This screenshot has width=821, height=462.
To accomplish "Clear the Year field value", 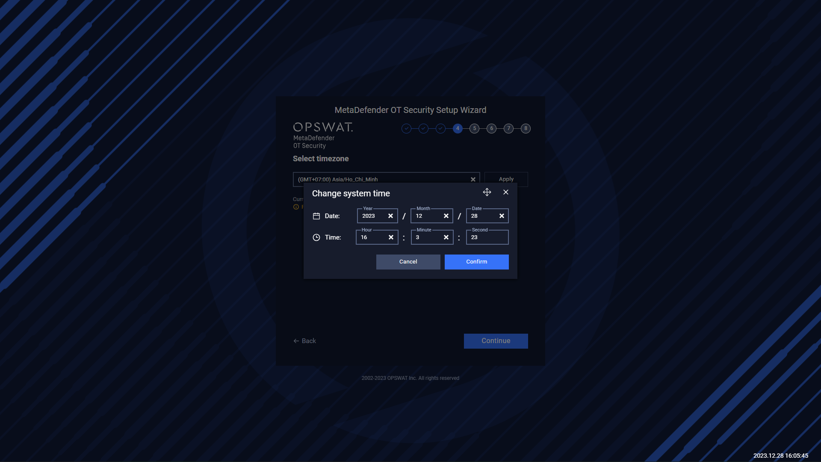I will coord(390,216).
